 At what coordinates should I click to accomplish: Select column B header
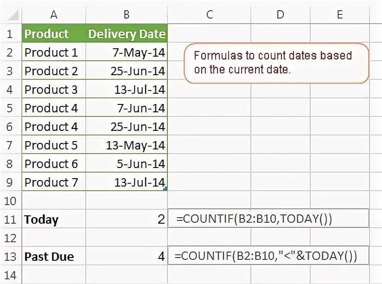click(127, 15)
